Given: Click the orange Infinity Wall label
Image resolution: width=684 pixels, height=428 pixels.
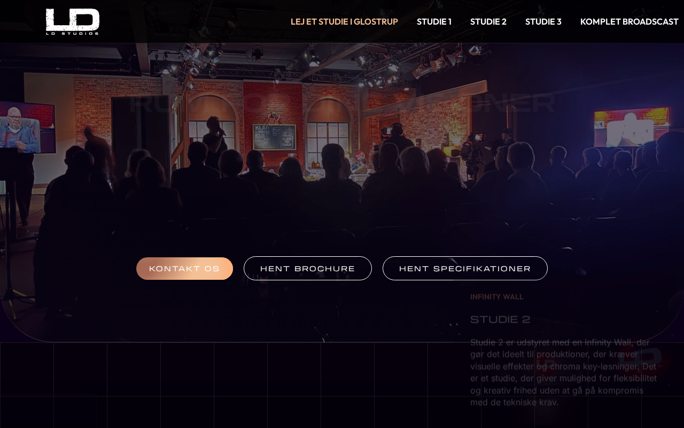Looking at the screenshot, I should coord(497,297).
